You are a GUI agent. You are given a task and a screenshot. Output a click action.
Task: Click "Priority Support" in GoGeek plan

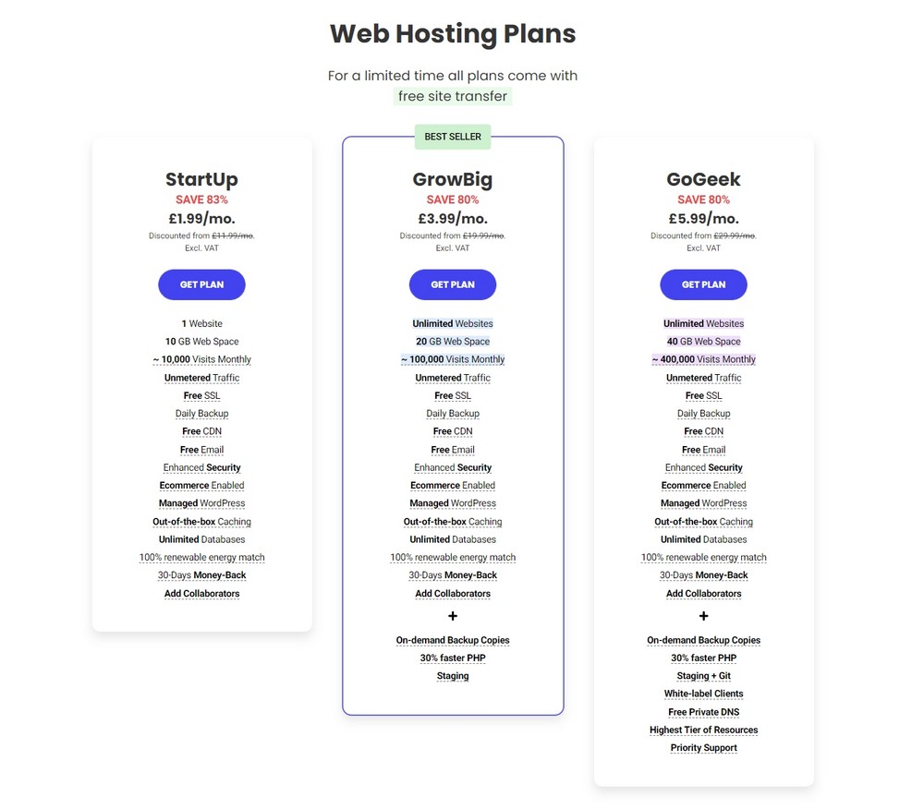pyautogui.click(x=703, y=748)
